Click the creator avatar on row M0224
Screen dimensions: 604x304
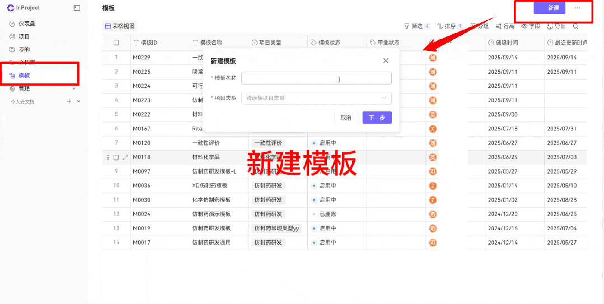[x=433, y=86]
